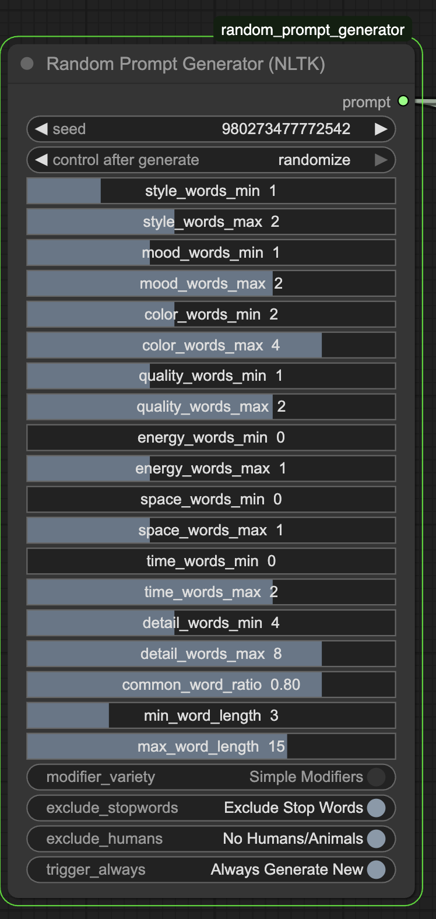The image size is (436, 919).
Task: Decrease seed with the left arrow
Action: pyautogui.click(x=41, y=129)
